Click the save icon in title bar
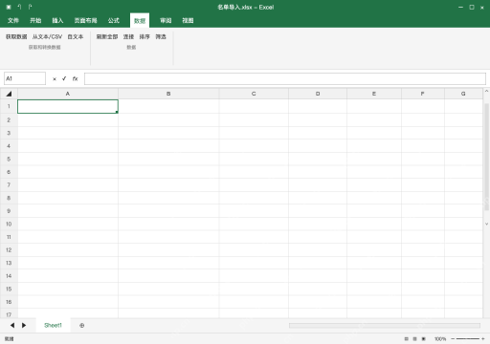The height and width of the screenshot is (344, 490). (9, 7)
